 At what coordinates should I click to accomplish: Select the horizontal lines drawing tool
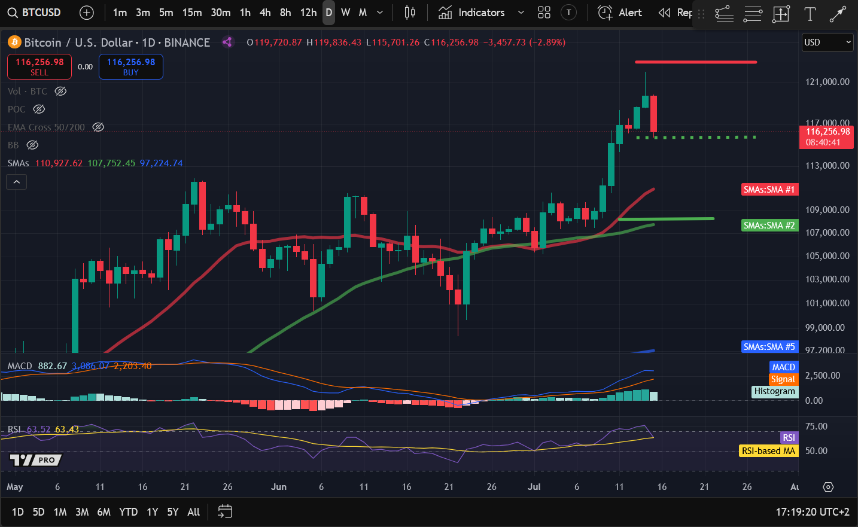753,14
